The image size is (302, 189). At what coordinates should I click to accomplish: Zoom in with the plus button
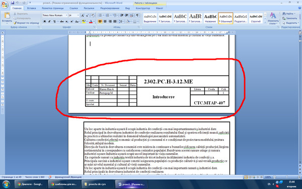(299, 177)
